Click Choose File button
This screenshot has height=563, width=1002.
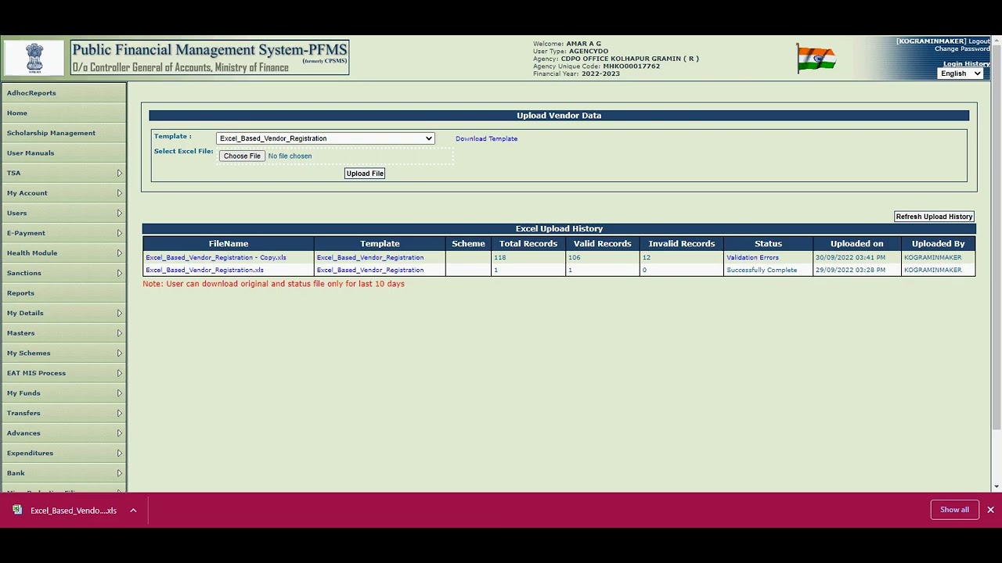point(242,156)
